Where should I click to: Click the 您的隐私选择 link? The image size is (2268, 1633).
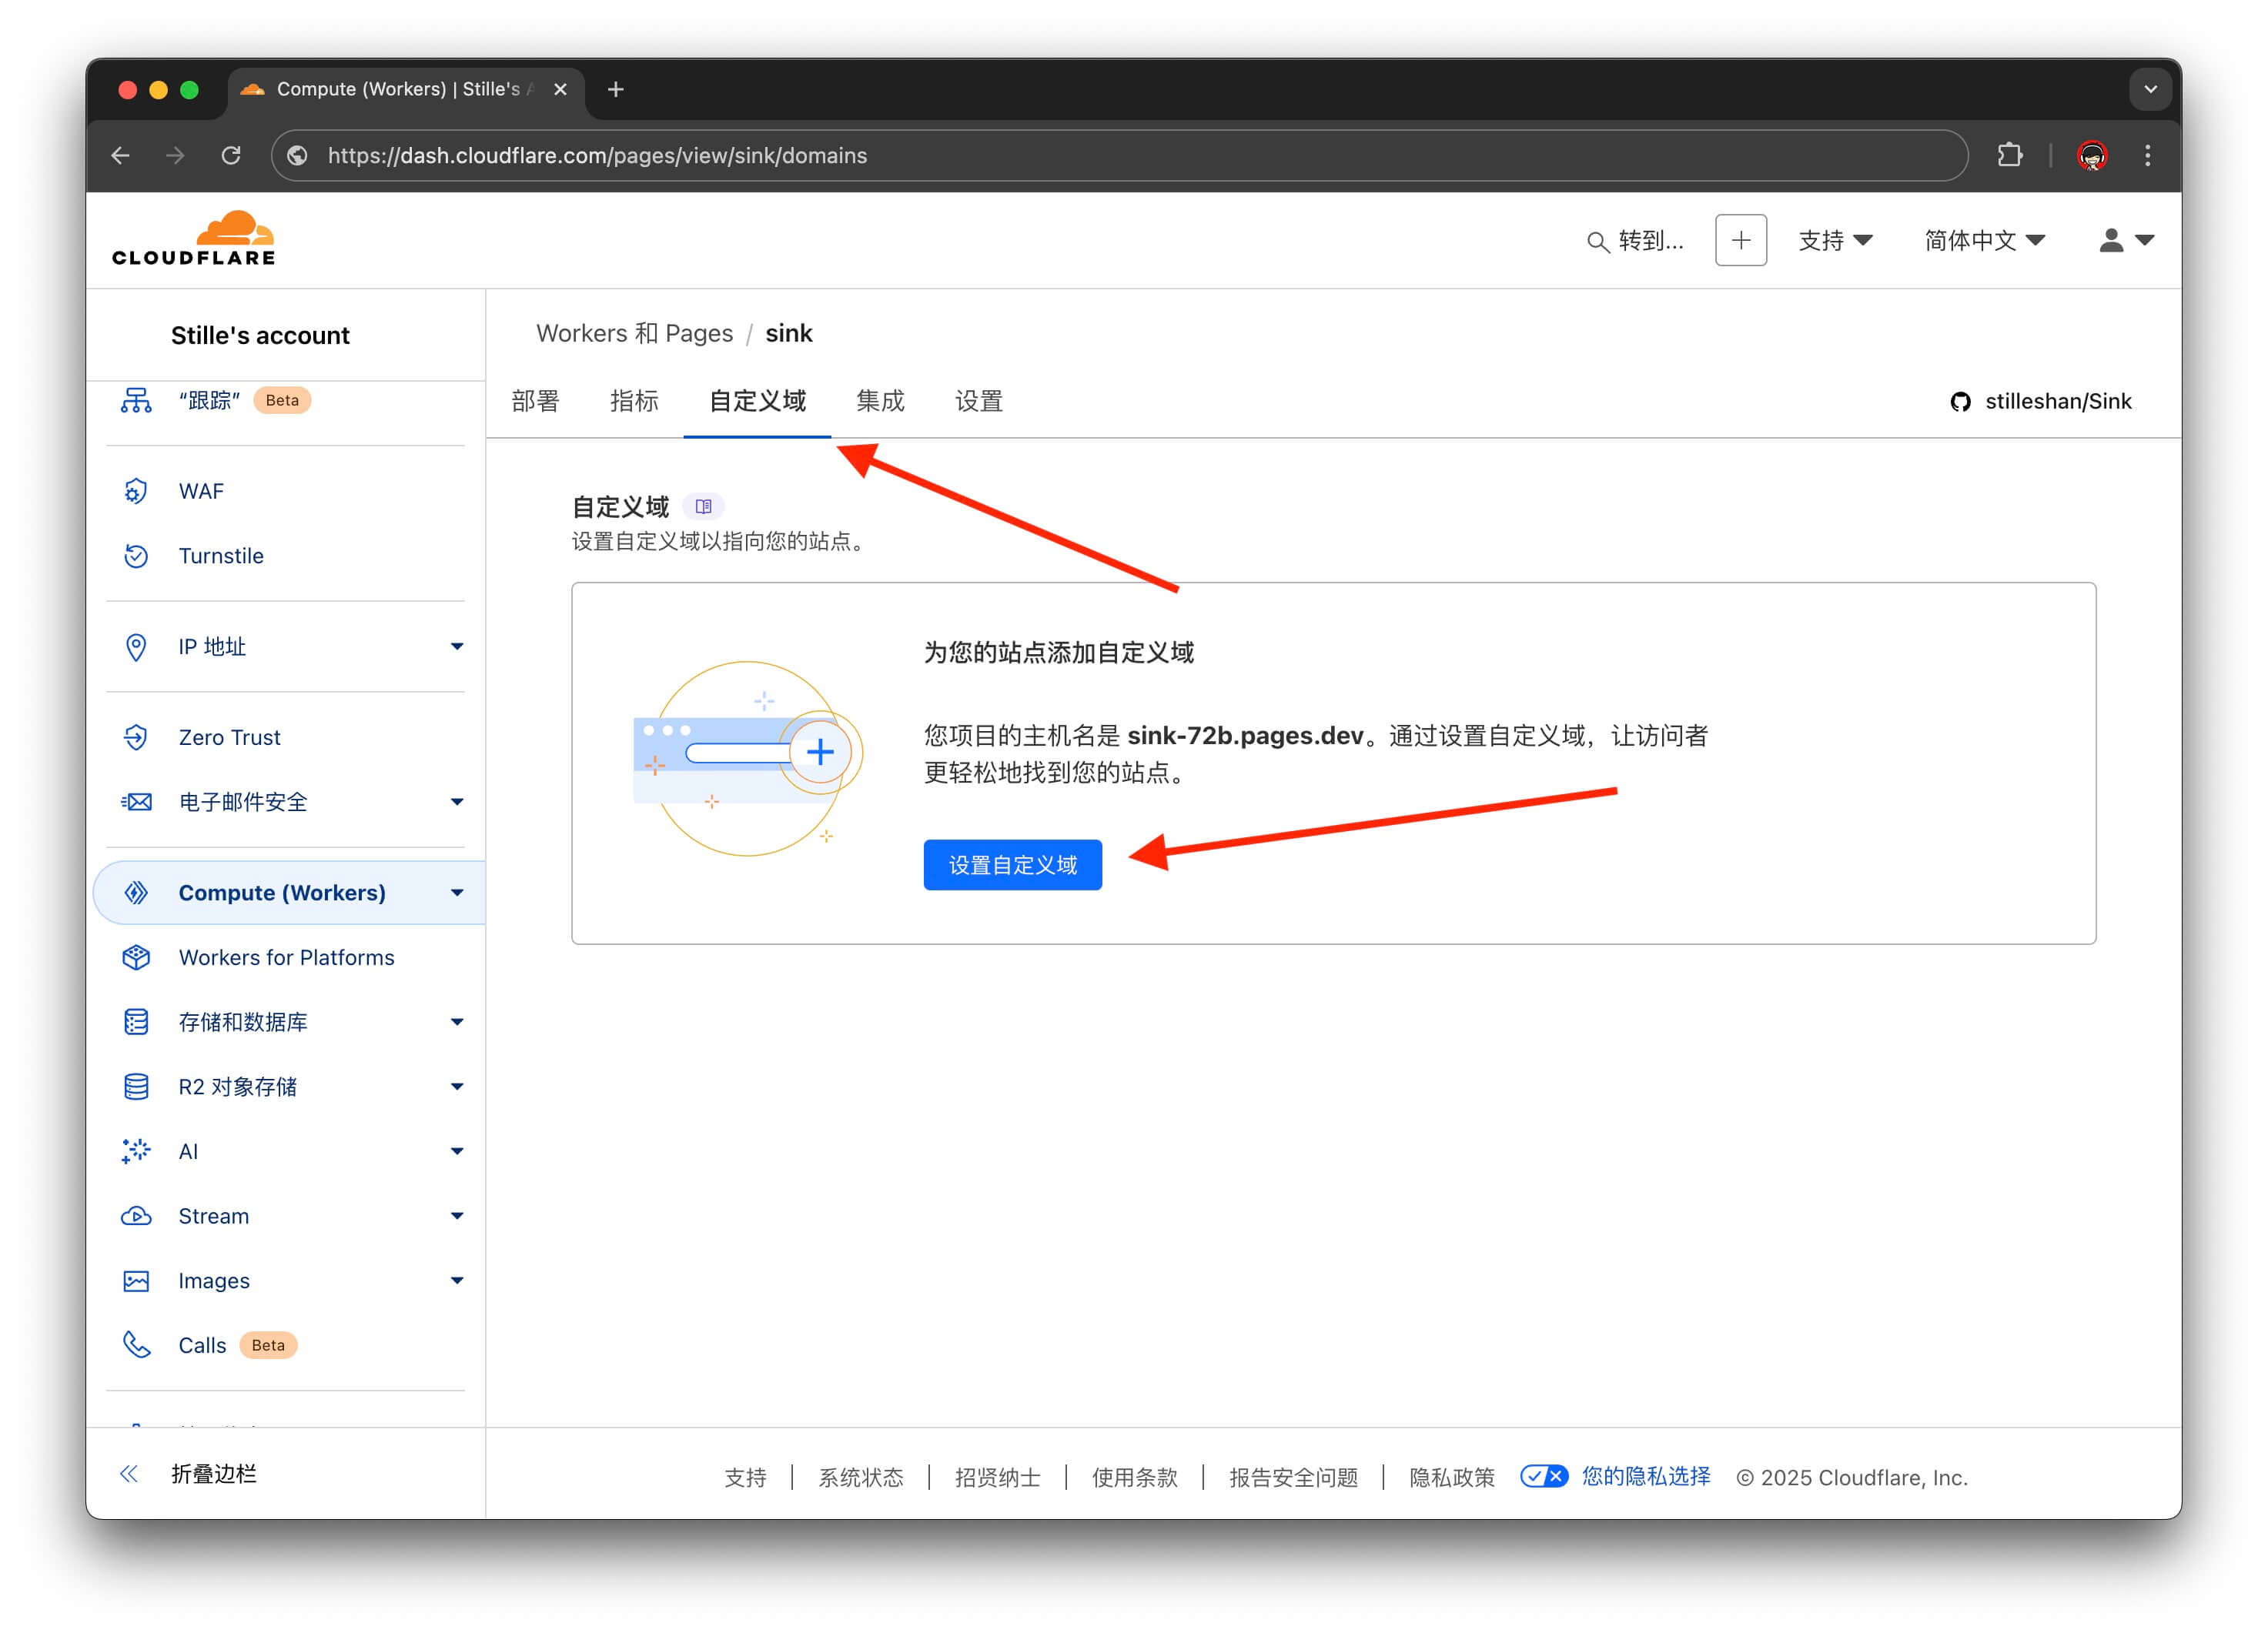1645,1476
